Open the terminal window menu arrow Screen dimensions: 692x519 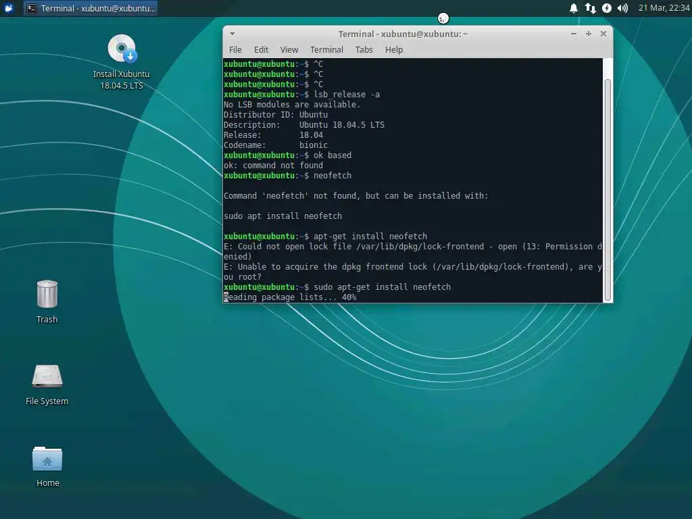(x=232, y=34)
